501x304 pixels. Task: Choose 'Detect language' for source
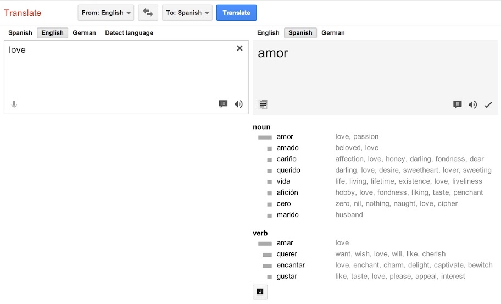pos(129,33)
